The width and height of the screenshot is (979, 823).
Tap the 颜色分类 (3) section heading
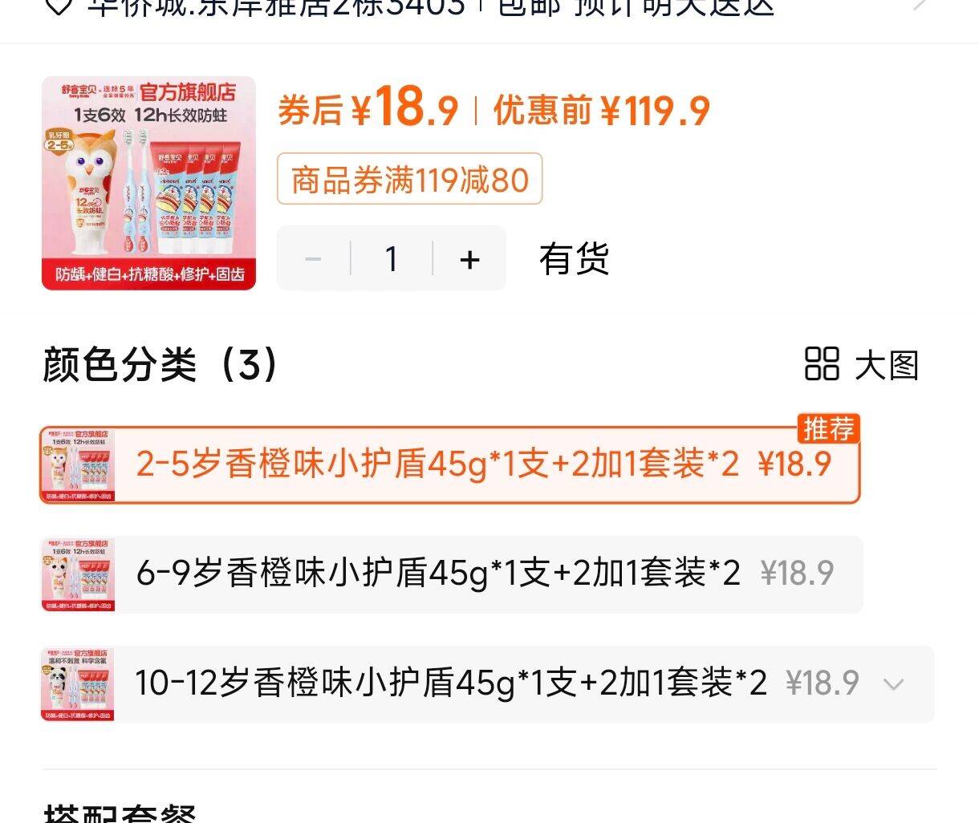tap(160, 365)
